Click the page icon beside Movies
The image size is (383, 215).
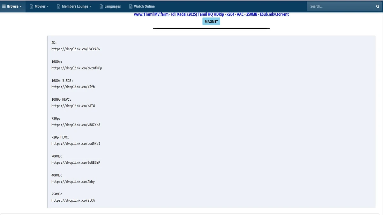point(32,6)
